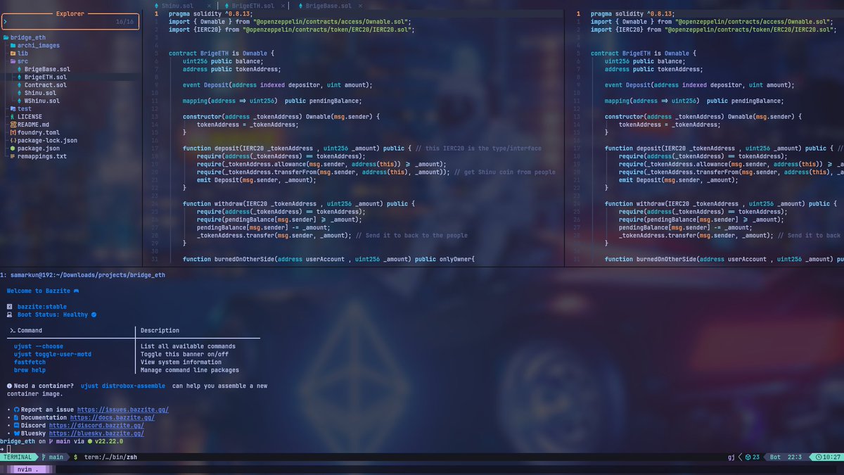Click the clock icon in status line
The height and width of the screenshot is (475, 844).
coord(819,457)
